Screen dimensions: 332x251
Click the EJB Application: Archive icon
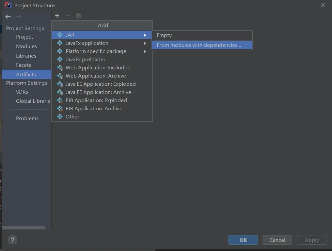pos(60,109)
